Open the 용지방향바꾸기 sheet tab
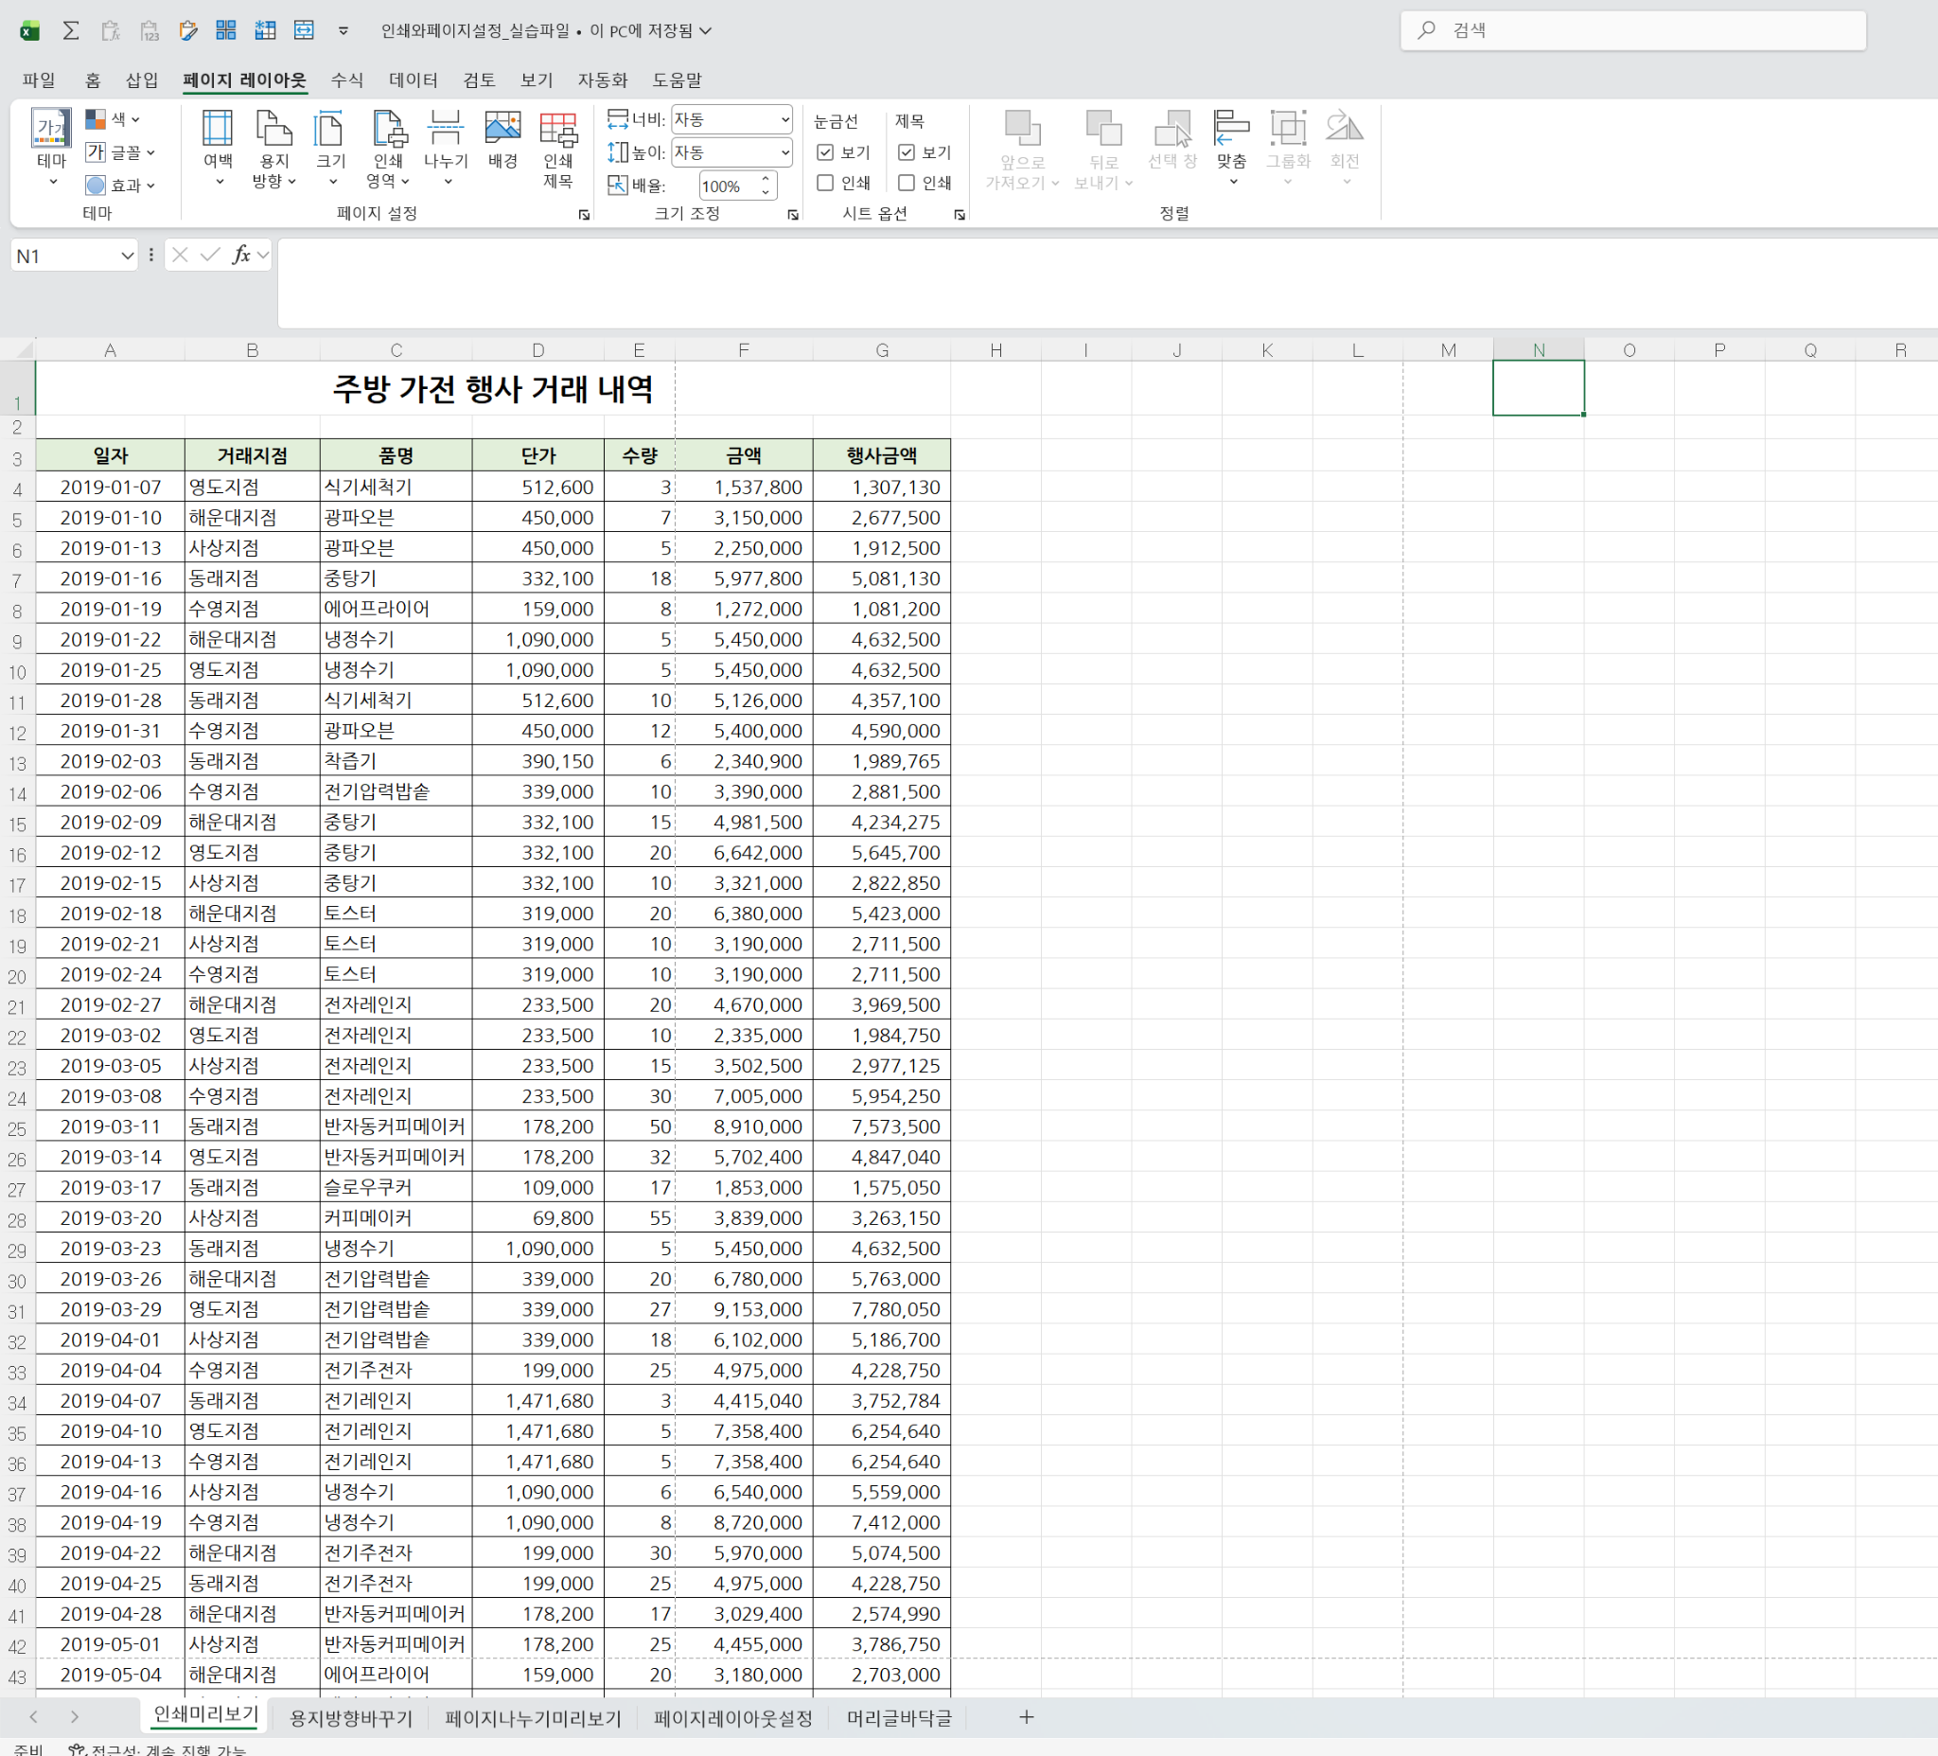 click(x=350, y=1717)
